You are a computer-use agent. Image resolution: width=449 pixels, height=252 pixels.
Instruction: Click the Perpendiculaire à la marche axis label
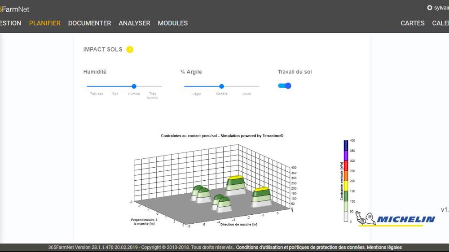click(144, 222)
